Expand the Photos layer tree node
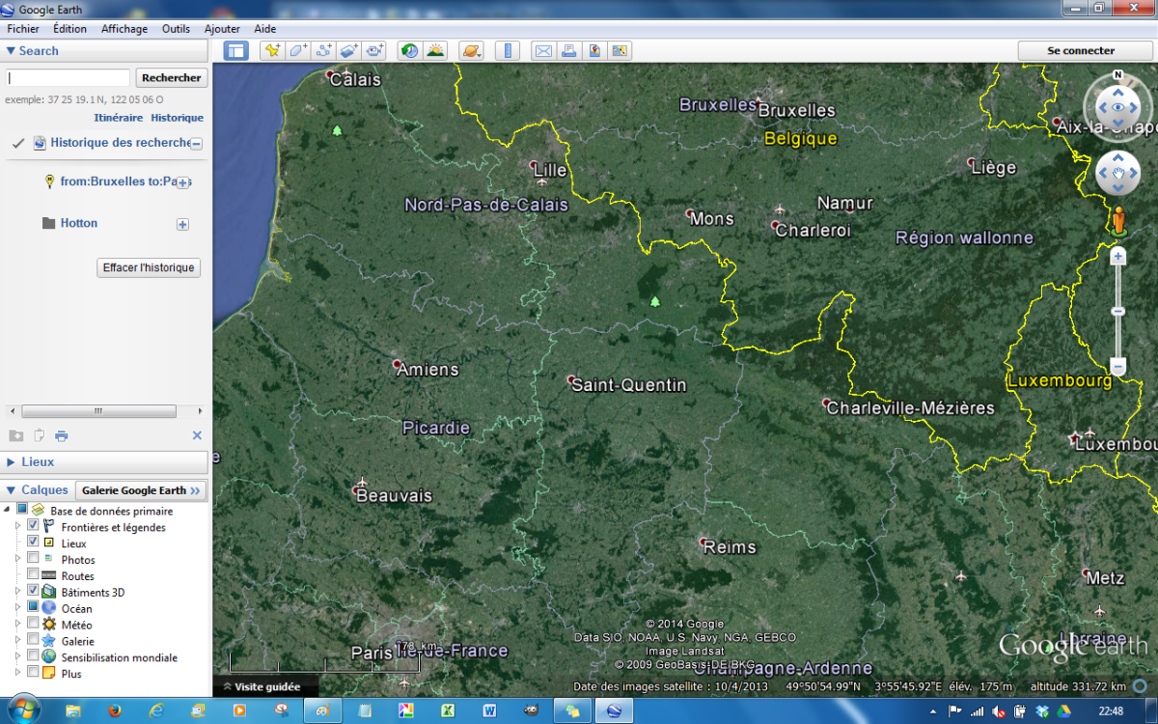Screen dimensions: 1158x724 (x=17, y=559)
